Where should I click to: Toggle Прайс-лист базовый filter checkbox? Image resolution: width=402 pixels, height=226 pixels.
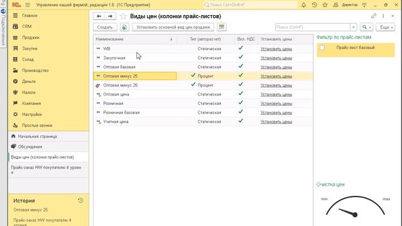(x=322, y=48)
